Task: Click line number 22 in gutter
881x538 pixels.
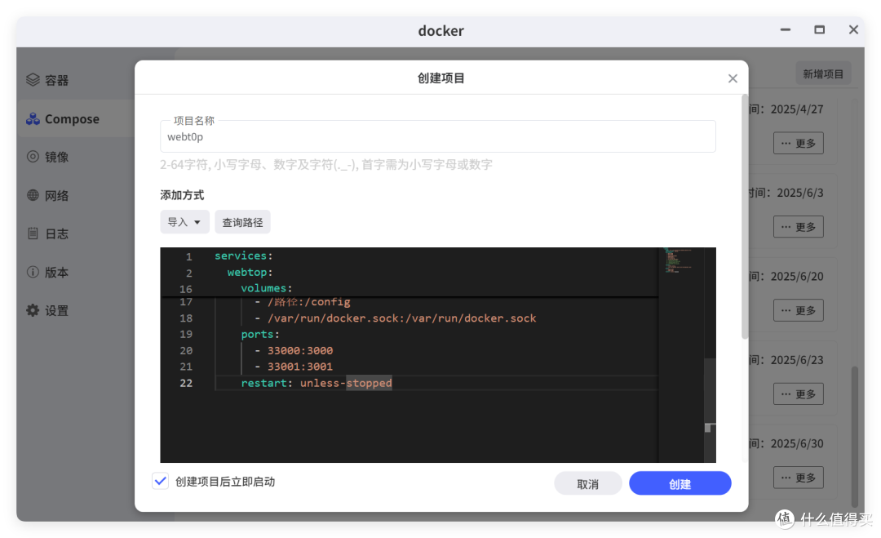Action: (x=186, y=383)
